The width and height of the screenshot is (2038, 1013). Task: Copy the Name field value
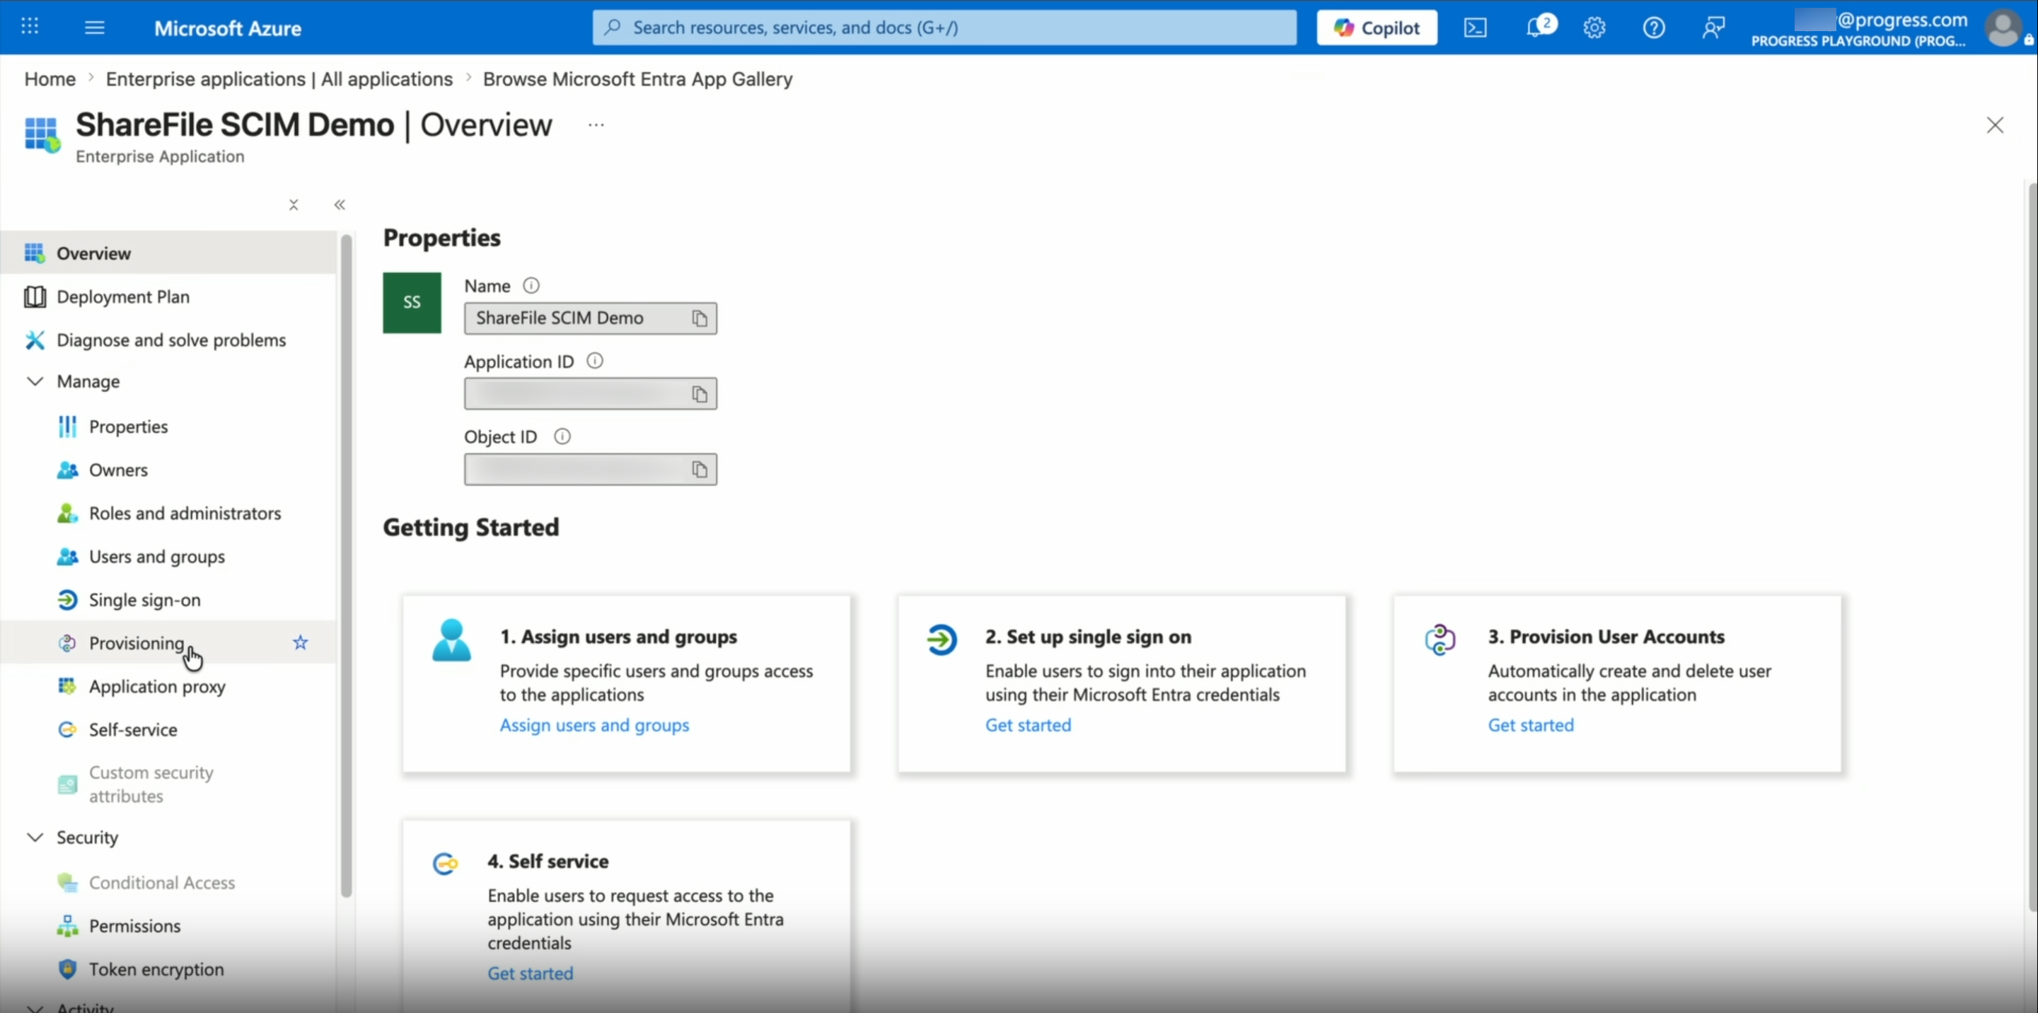coord(700,318)
